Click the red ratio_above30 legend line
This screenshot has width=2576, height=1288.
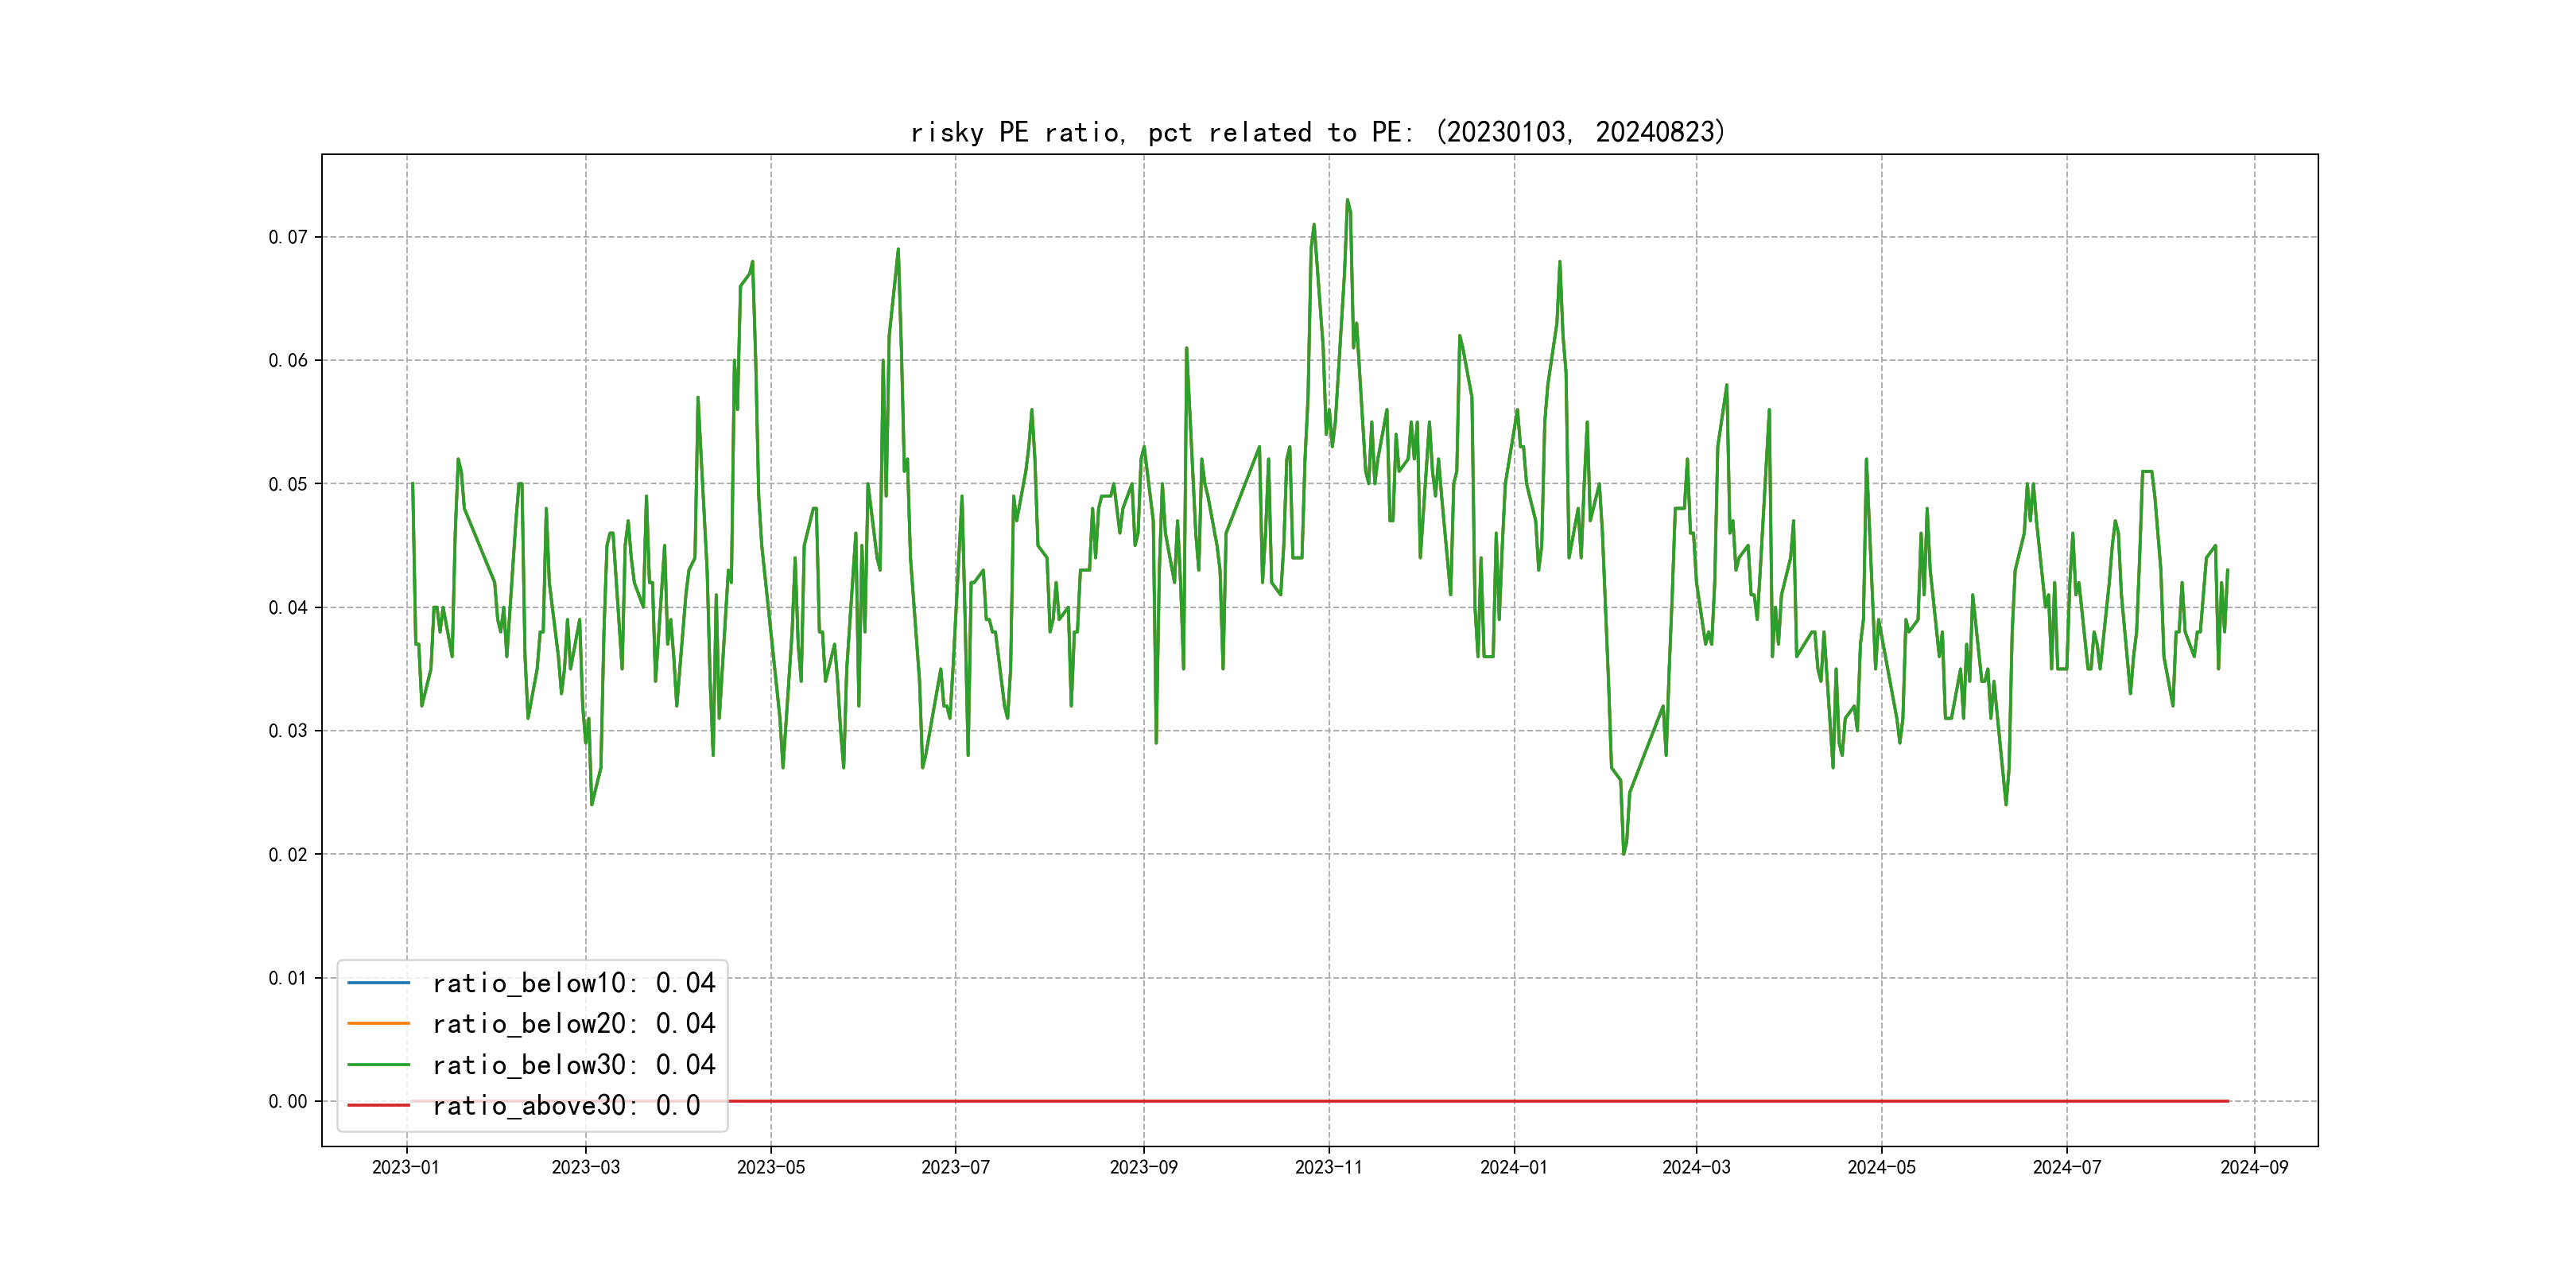tap(378, 1105)
